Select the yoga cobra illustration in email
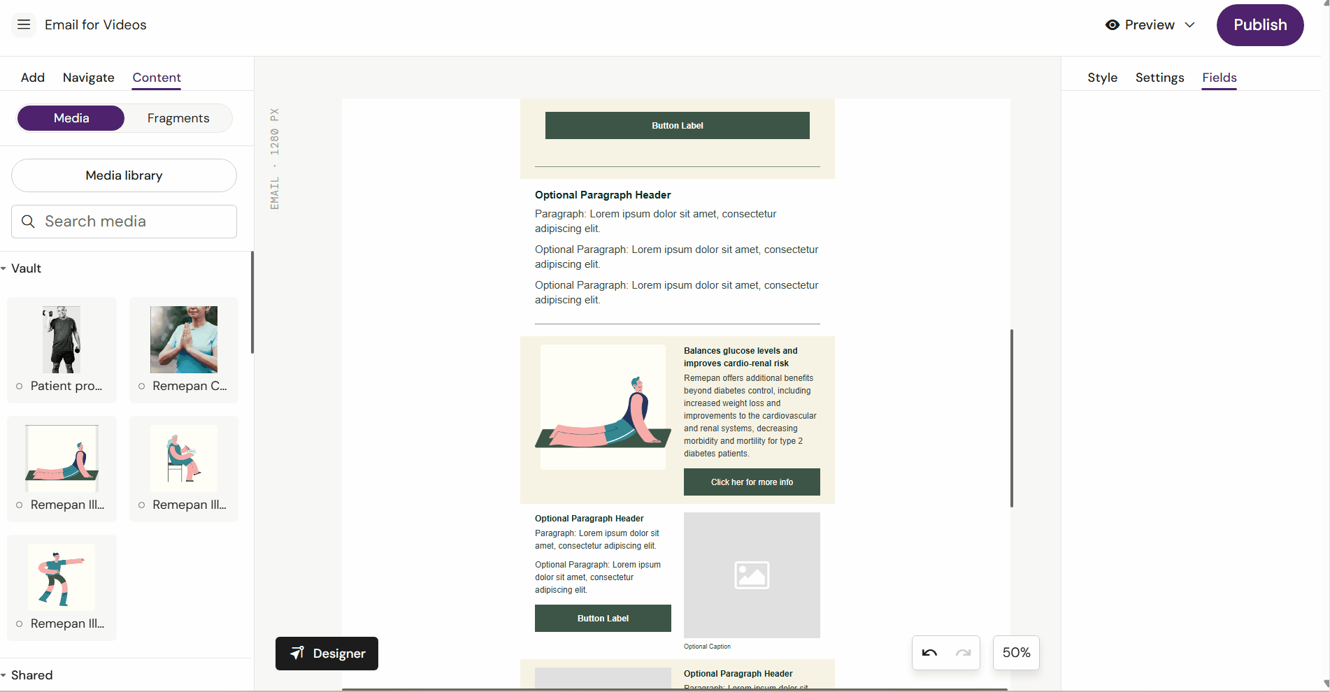This screenshot has height=692, width=1330. coord(603,407)
